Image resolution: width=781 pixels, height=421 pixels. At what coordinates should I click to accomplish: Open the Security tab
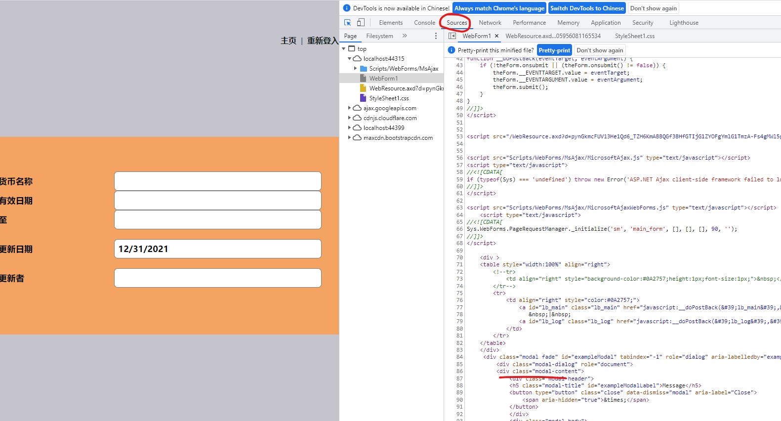pyautogui.click(x=643, y=23)
